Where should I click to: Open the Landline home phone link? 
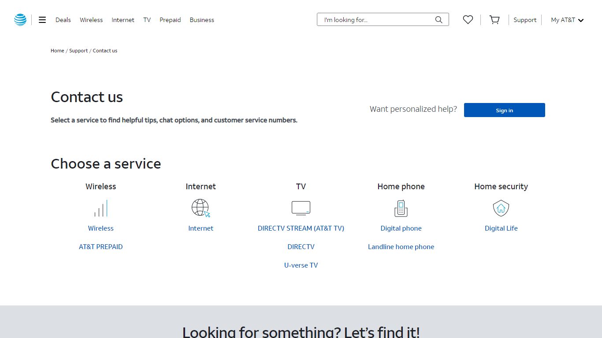(401, 247)
